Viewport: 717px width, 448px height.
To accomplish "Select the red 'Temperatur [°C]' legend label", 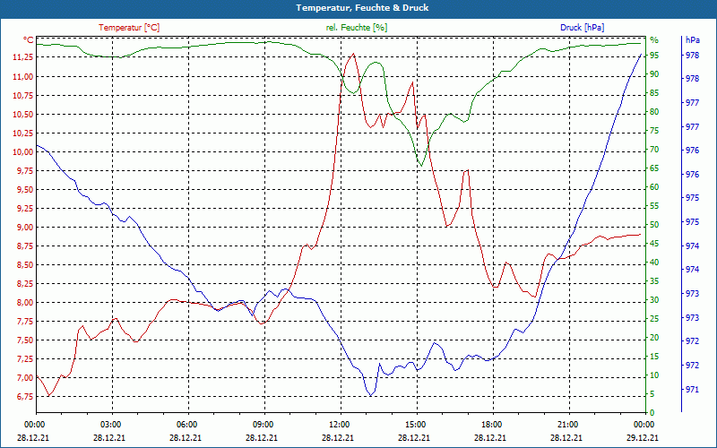I will tap(129, 28).
